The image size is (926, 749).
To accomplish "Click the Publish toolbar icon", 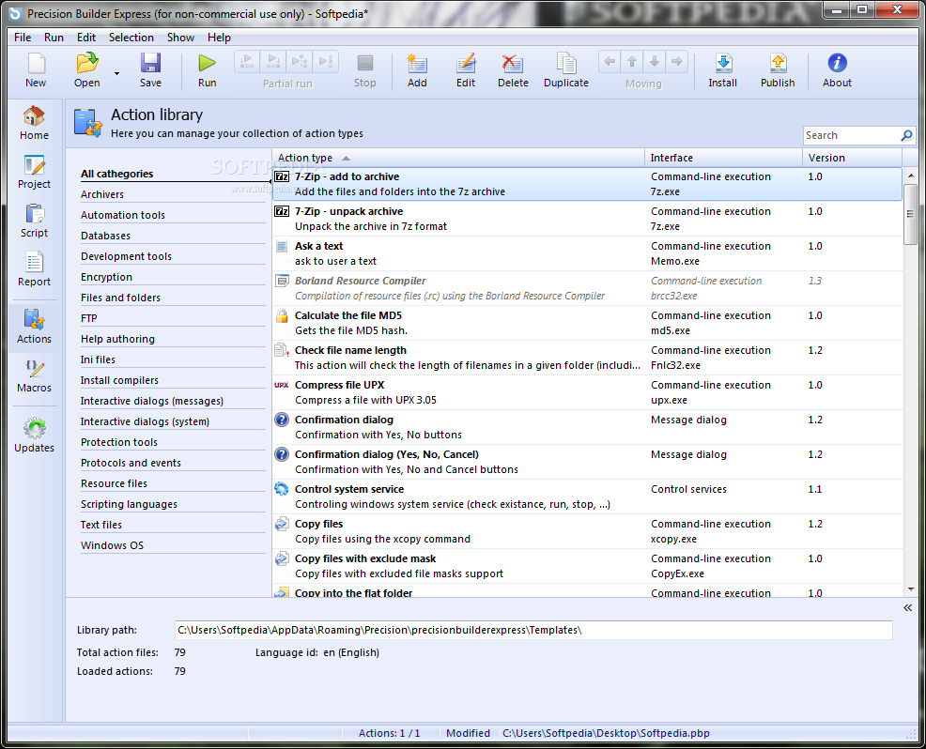I will point(778,70).
